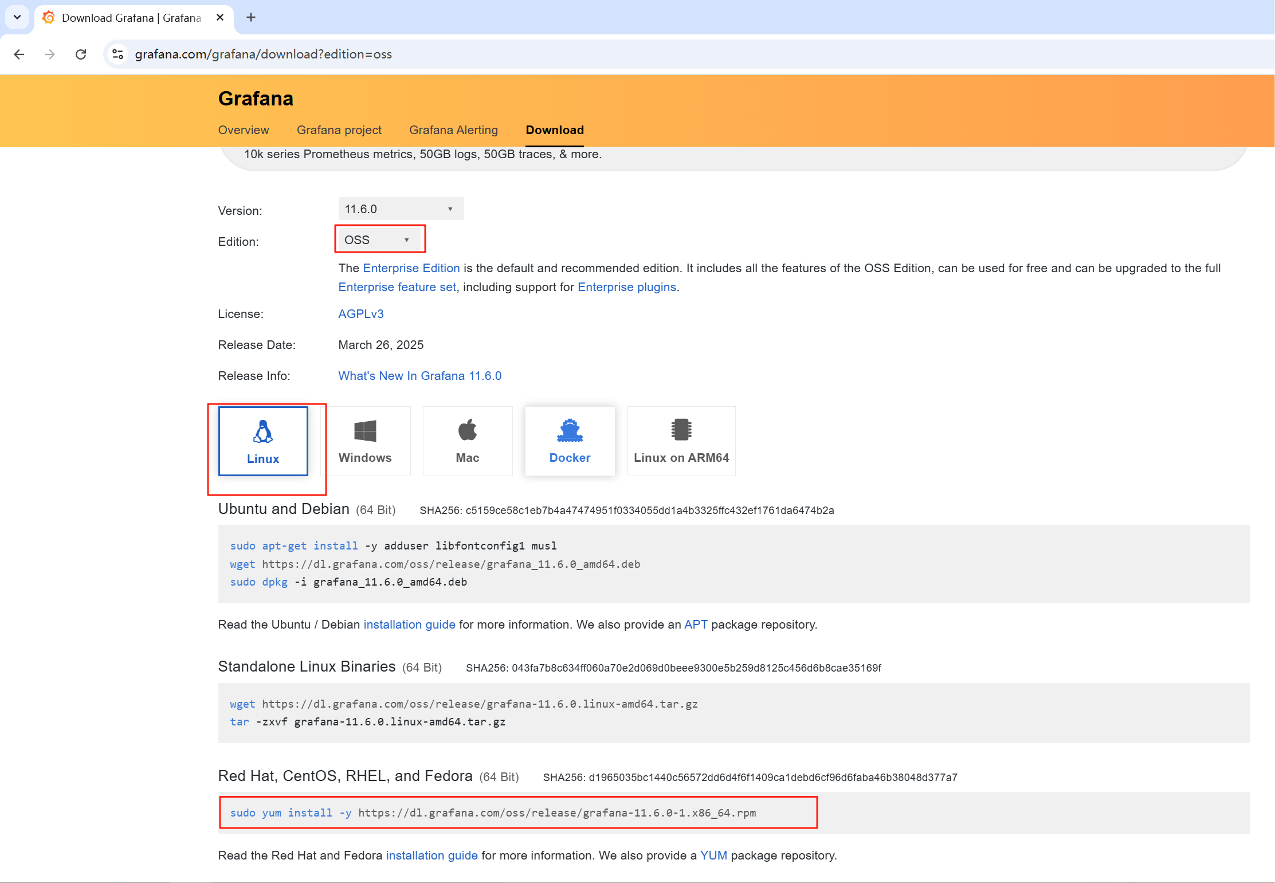The image size is (1275, 883).
Task: Click the browser address bar URL
Action: click(x=263, y=54)
